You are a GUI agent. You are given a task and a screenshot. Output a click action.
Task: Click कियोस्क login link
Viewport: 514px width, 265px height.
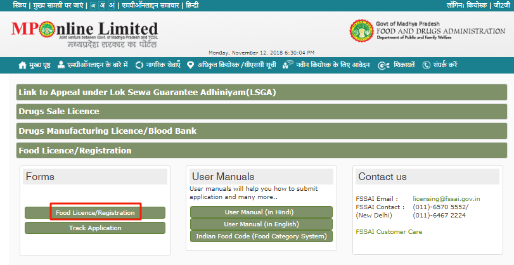477,5
